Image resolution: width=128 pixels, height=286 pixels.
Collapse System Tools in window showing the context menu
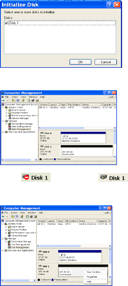(x=3, y=224)
